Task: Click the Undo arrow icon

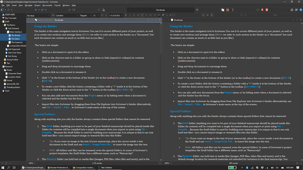Action: pos(242,15)
